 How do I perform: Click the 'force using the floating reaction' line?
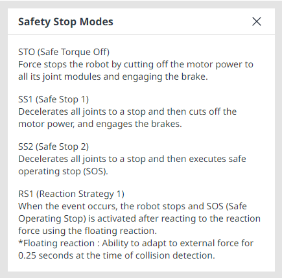point(88,231)
